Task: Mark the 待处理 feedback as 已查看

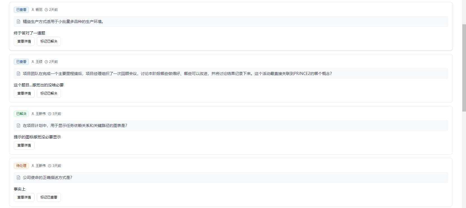Action: point(49,197)
